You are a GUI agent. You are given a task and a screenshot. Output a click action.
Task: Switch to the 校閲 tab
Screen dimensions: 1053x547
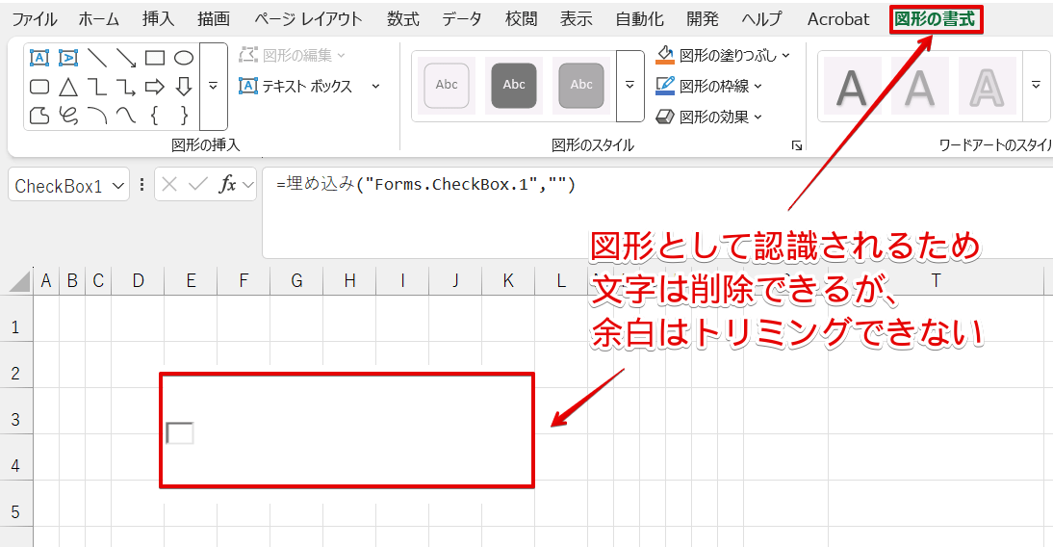coord(521,19)
